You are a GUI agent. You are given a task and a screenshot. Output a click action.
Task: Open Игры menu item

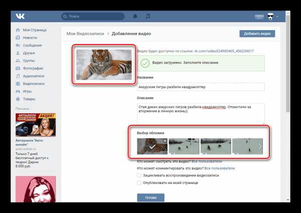(x=28, y=91)
